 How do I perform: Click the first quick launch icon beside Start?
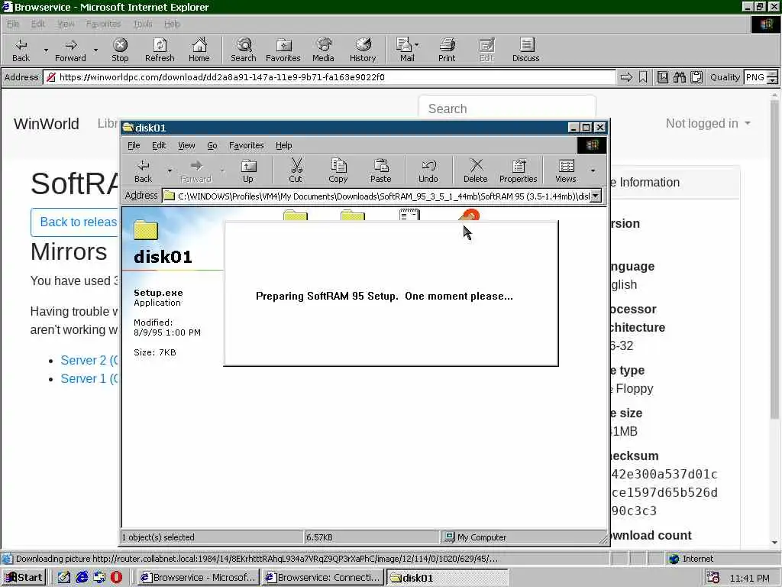pos(64,578)
